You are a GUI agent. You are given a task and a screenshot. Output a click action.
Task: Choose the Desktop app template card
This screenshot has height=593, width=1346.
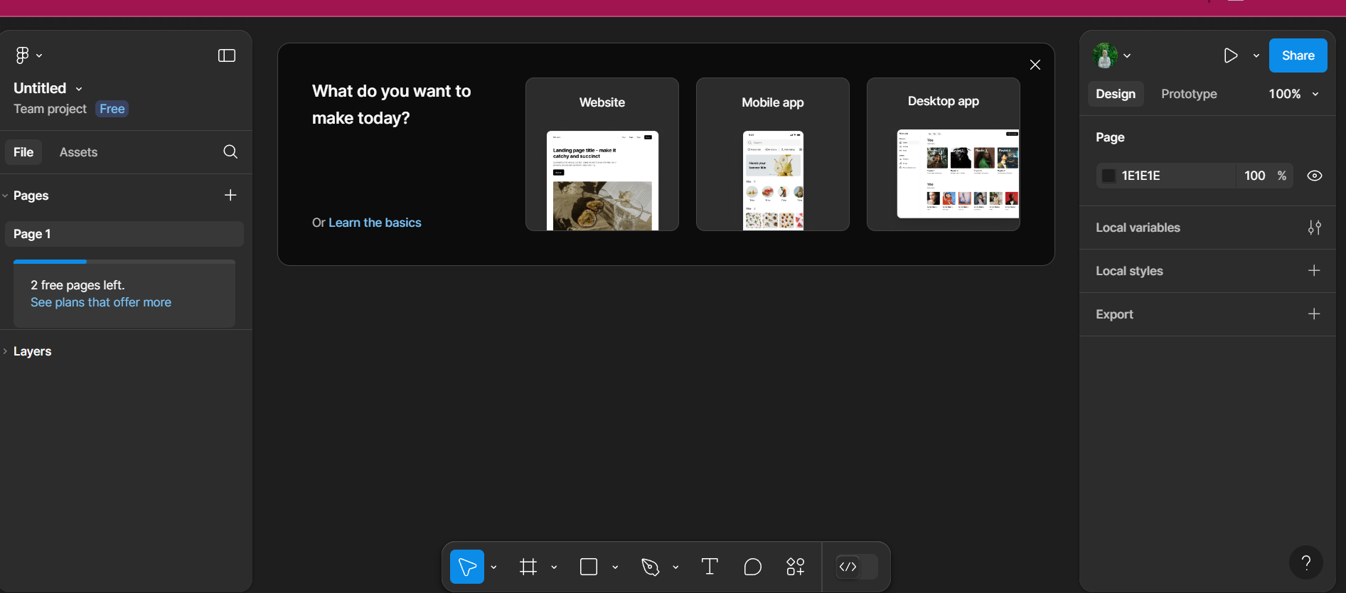coord(944,154)
